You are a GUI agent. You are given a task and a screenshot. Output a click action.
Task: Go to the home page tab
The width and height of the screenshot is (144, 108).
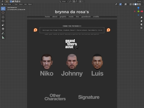click(47, 17)
